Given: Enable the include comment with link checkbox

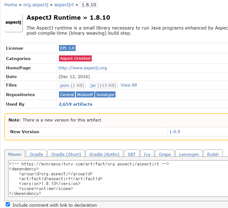Looking at the screenshot, I should coord(8,204).
